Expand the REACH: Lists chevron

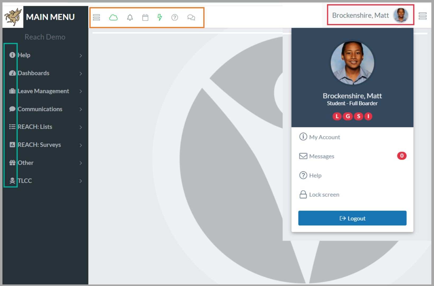[81, 127]
